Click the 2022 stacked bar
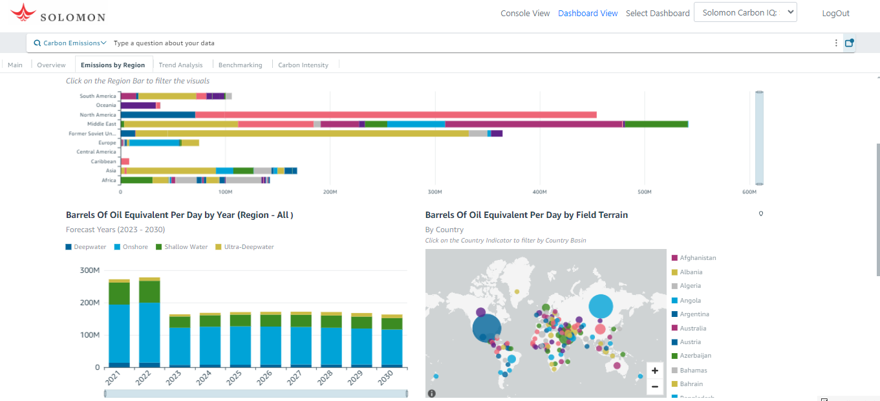 (x=149, y=322)
